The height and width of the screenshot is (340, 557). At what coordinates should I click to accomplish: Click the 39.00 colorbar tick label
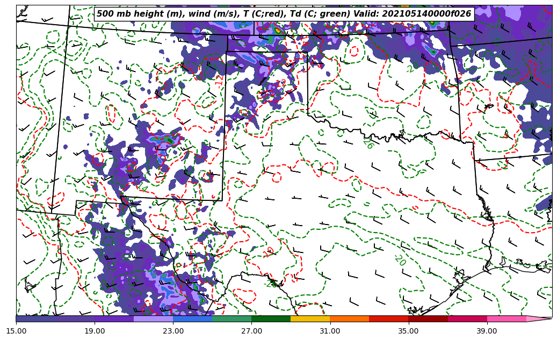click(487, 331)
